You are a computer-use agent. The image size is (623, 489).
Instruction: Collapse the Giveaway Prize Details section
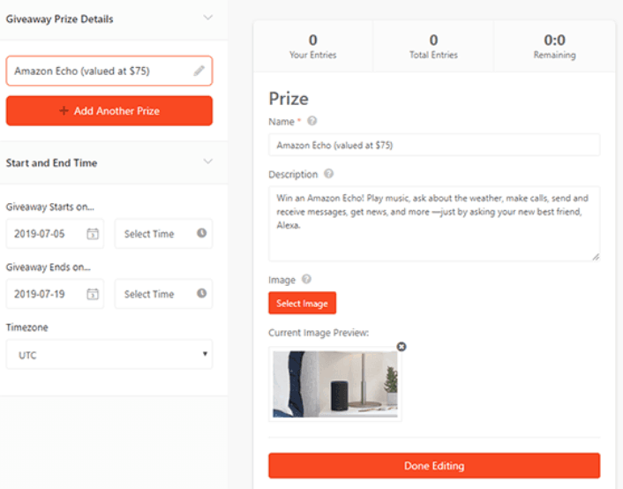[x=207, y=18]
